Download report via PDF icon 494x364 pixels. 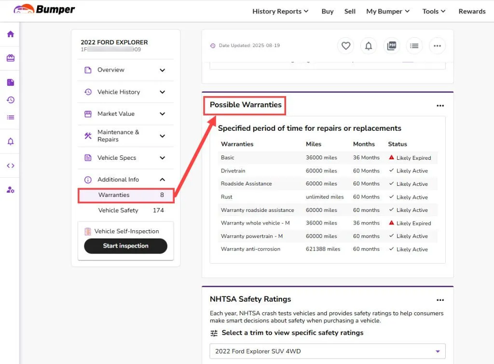pyautogui.click(x=391, y=46)
